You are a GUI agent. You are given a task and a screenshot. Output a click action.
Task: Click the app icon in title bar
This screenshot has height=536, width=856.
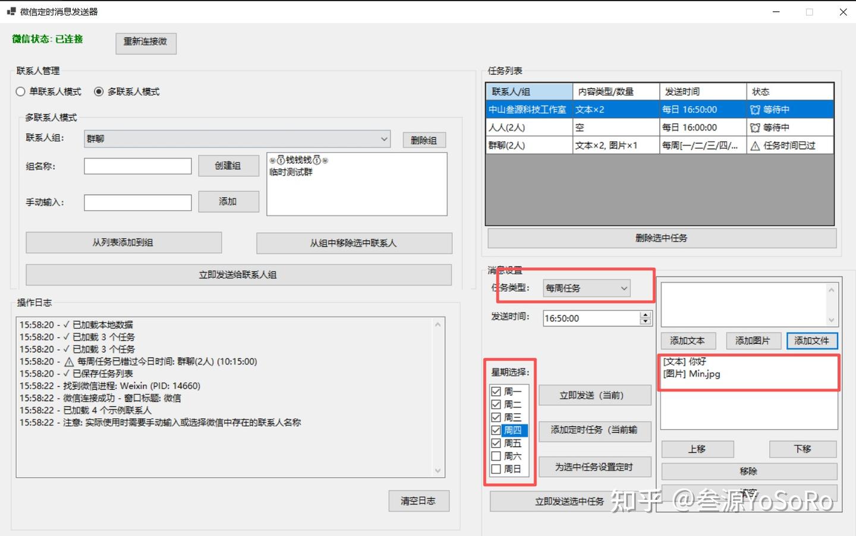(x=11, y=11)
